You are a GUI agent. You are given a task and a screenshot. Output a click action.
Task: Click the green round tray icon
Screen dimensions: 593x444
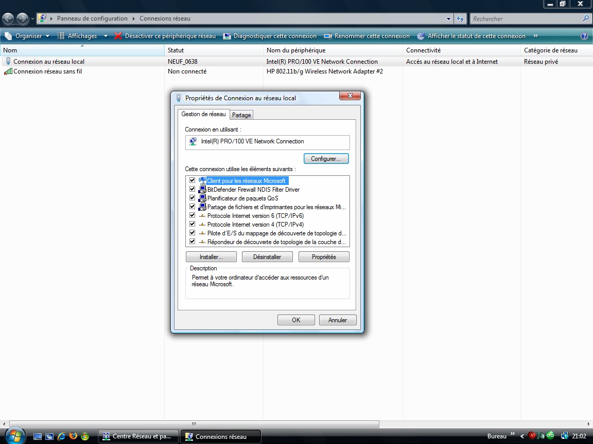coord(550,436)
